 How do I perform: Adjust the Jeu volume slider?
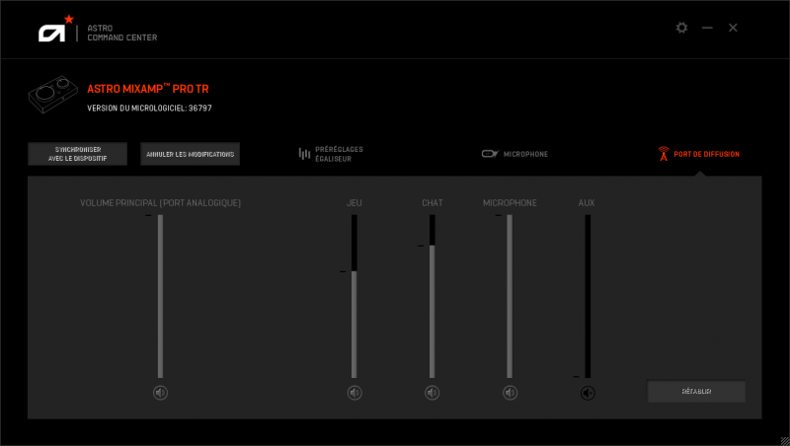click(355, 296)
